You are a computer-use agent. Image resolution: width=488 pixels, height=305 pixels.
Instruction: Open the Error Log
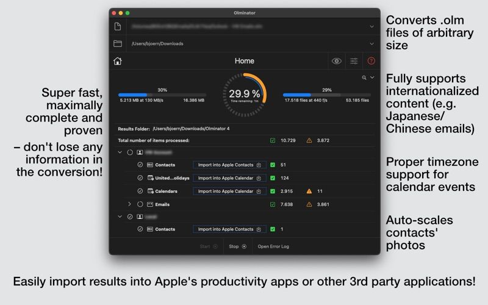pos(273,246)
